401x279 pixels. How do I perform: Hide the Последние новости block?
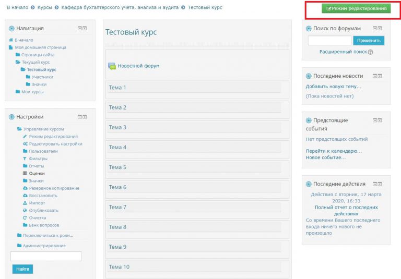pyautogui.click(x=375, y=76)
